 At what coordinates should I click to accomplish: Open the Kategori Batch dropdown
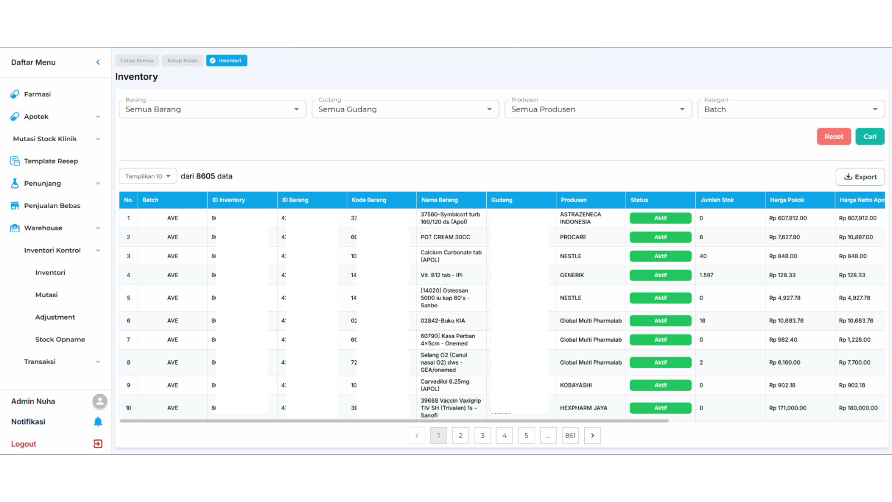pyautogui.click(x=791, y=109)
